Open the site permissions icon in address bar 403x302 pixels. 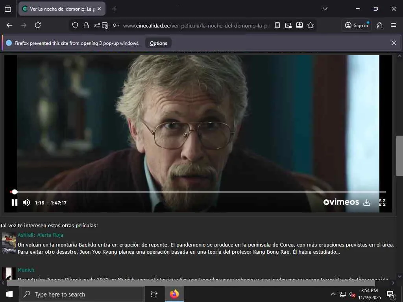tap(97, 25)
